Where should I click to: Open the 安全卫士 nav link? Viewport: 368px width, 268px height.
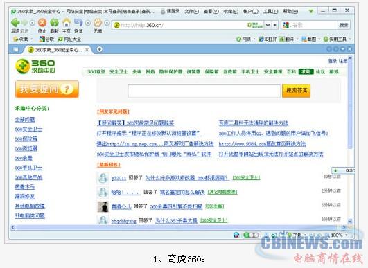click(x=119, y=72)
